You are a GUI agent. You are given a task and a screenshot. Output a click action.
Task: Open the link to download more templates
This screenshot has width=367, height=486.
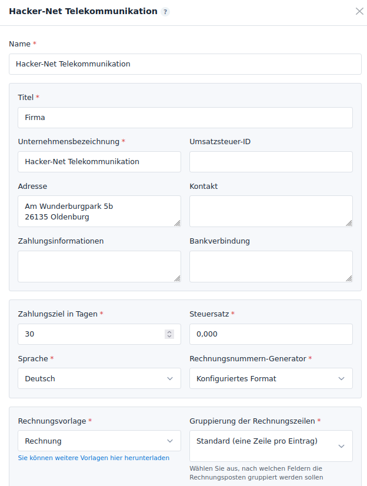(x=94, y=458)
